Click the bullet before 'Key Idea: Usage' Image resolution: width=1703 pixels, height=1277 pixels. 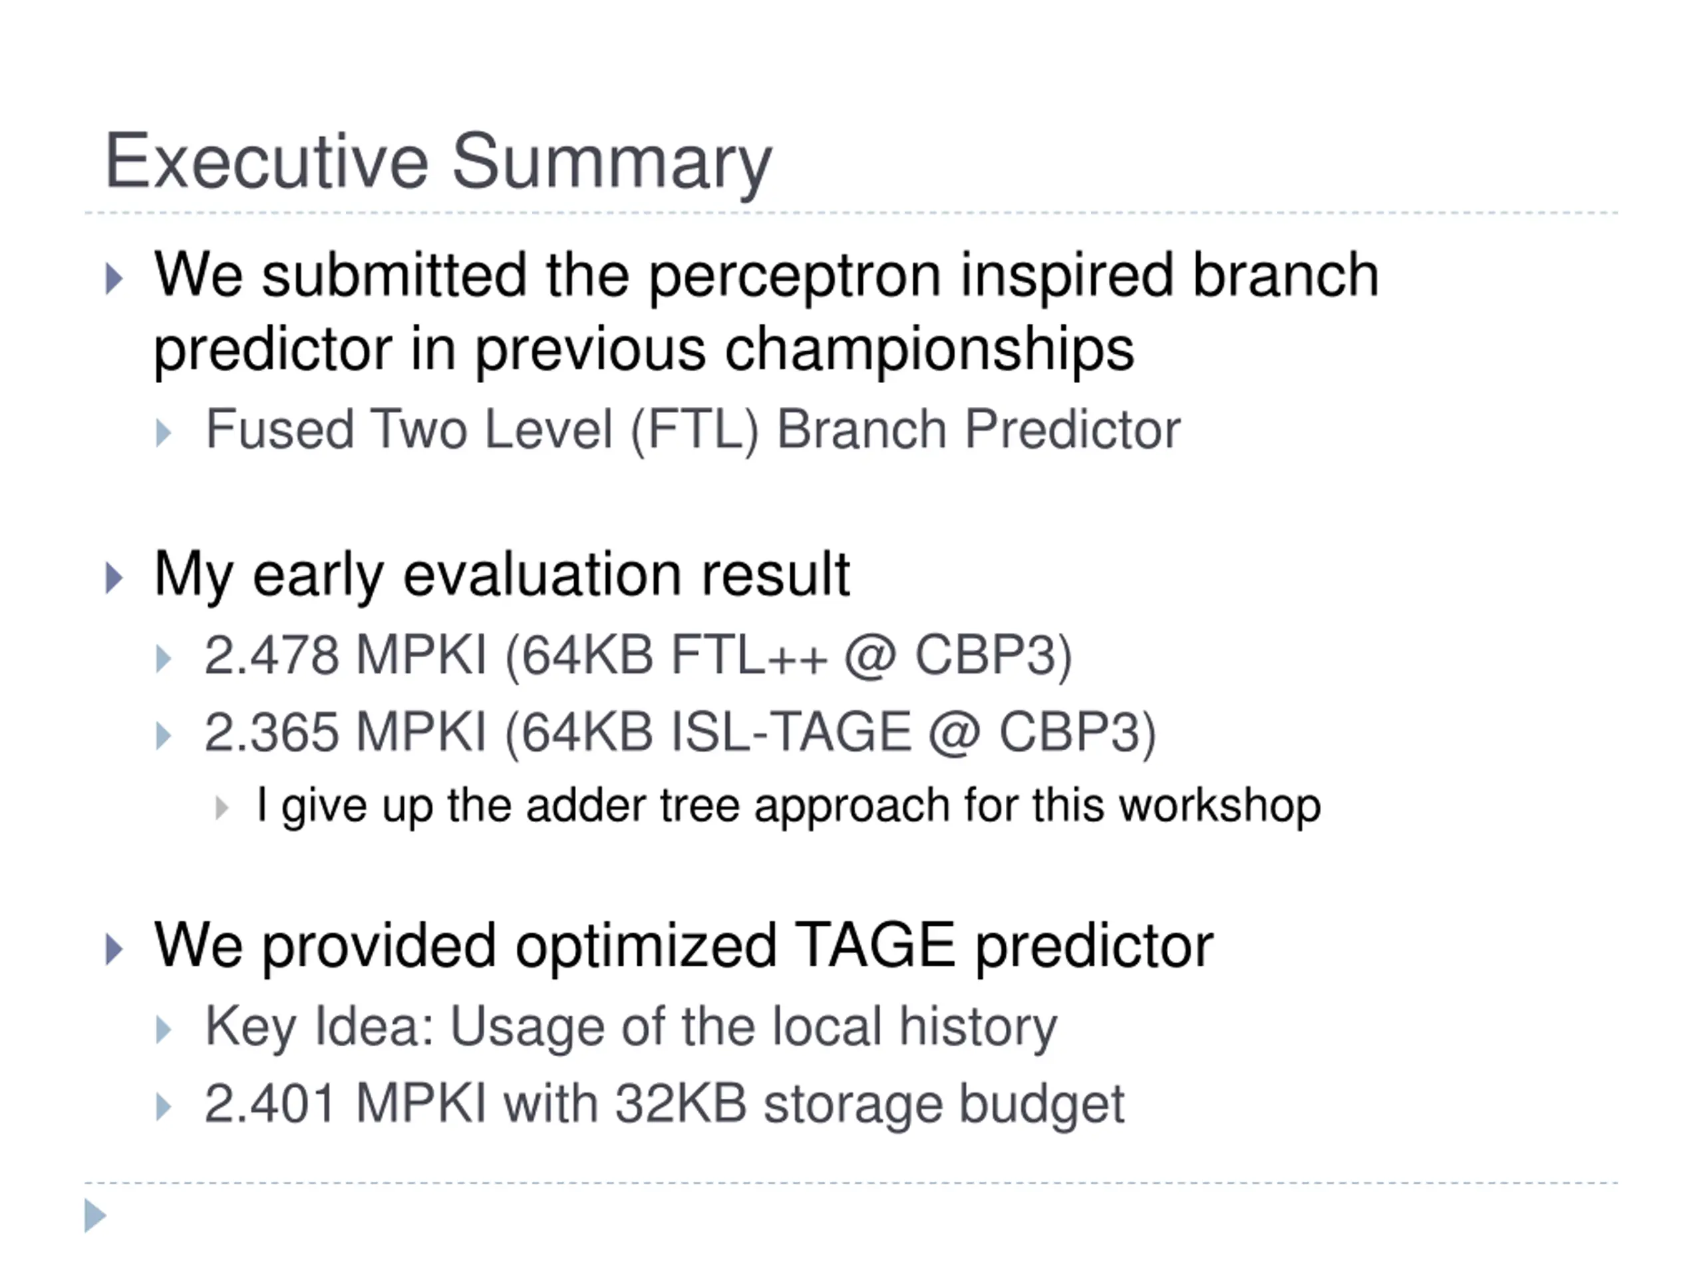[x=163, y=1030]
